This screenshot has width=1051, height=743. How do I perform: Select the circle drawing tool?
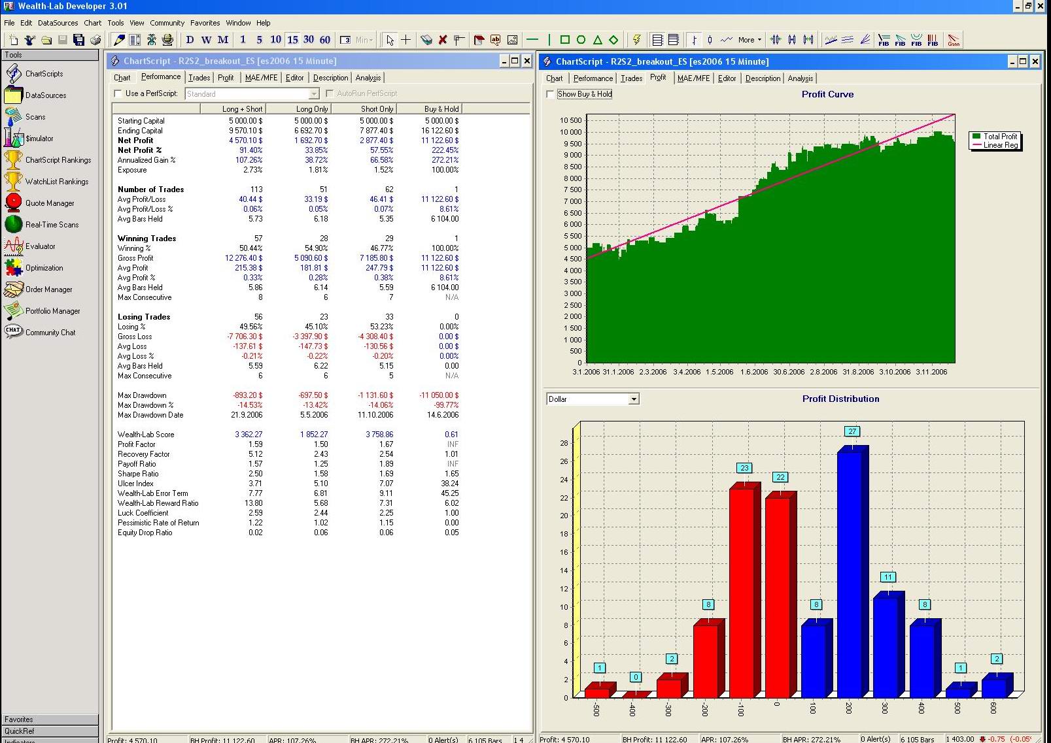pyautogui.click(x=581, y=40)
